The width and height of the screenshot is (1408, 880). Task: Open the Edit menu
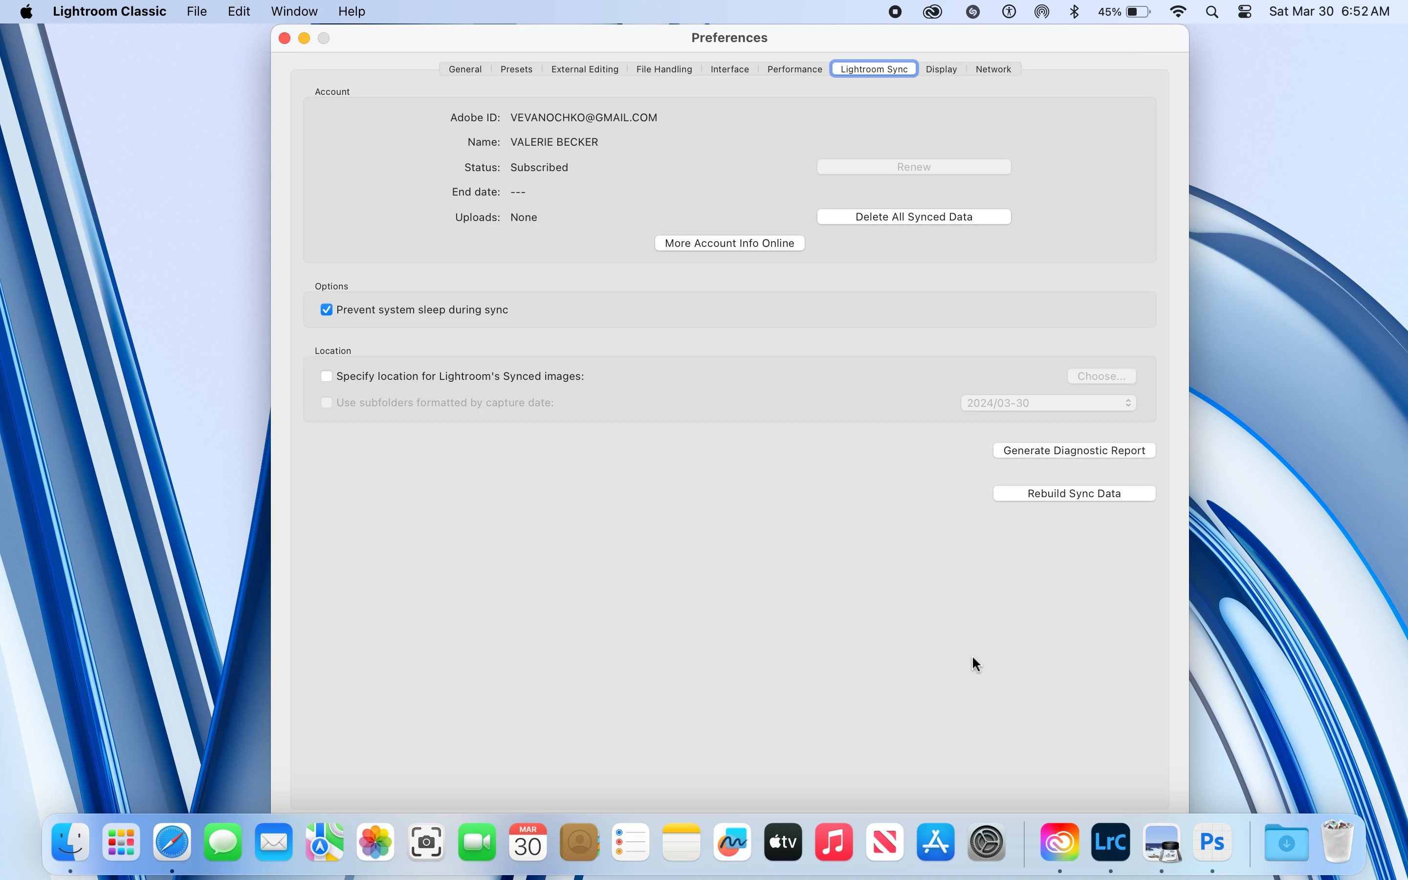pyautogui.click(x=239, y=12)
